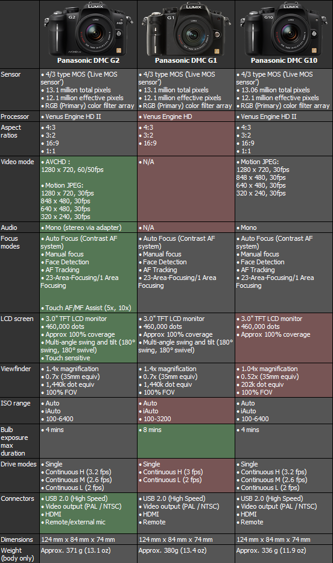Select the Panasonic DMC G1 heading

[x=186, y=60]
